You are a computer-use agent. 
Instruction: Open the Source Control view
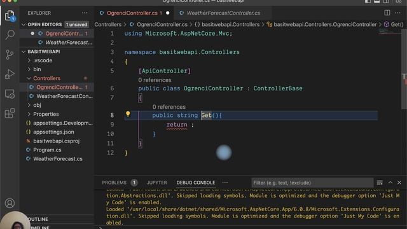pos(10,55)
